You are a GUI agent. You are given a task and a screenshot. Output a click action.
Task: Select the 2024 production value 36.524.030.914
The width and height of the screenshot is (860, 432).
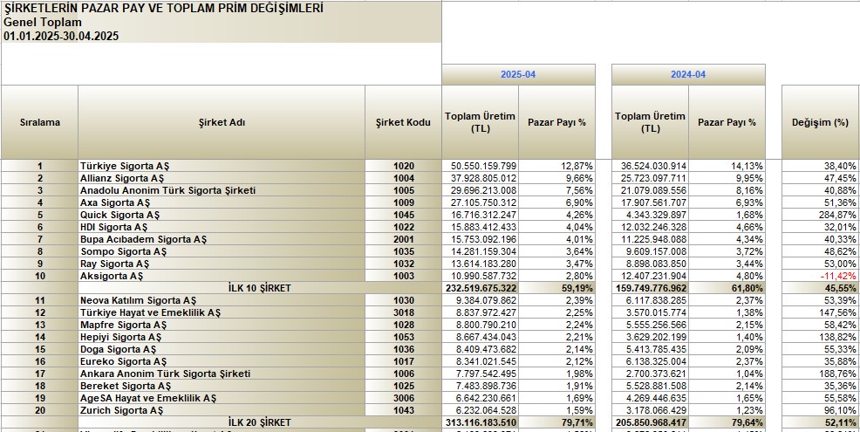click(650, 166)
